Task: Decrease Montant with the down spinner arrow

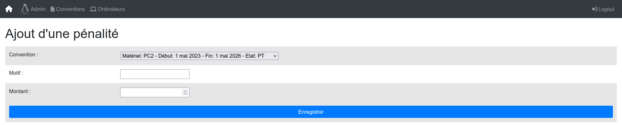Action: pyautogui.click(x=185, y=94)
